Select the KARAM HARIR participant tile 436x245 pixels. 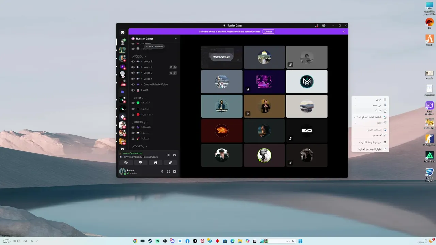click(x=222, y=106)
